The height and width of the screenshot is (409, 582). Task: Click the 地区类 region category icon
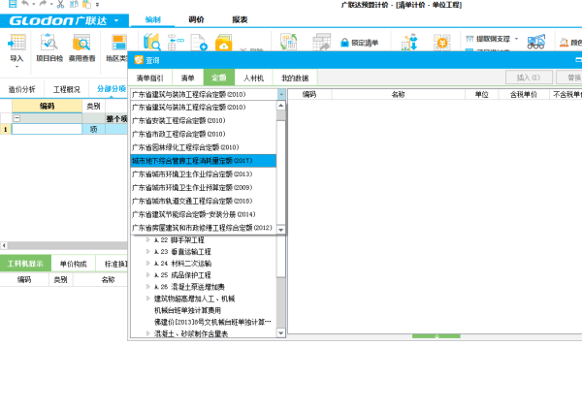[x=117, y=46]
